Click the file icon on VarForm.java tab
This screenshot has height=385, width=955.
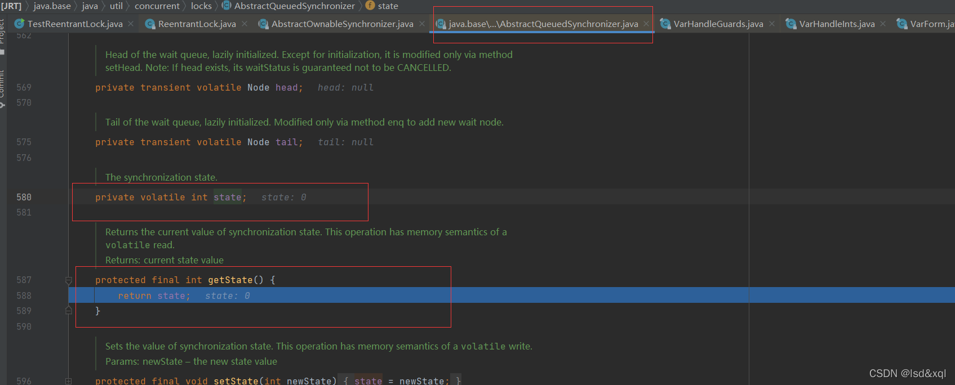[902, 24]
